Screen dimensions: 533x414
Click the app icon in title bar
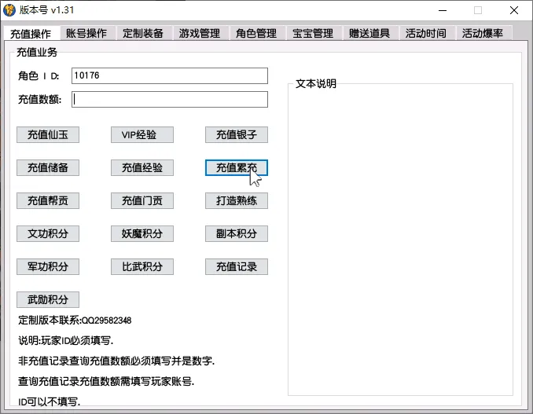[x=10, y=10]
